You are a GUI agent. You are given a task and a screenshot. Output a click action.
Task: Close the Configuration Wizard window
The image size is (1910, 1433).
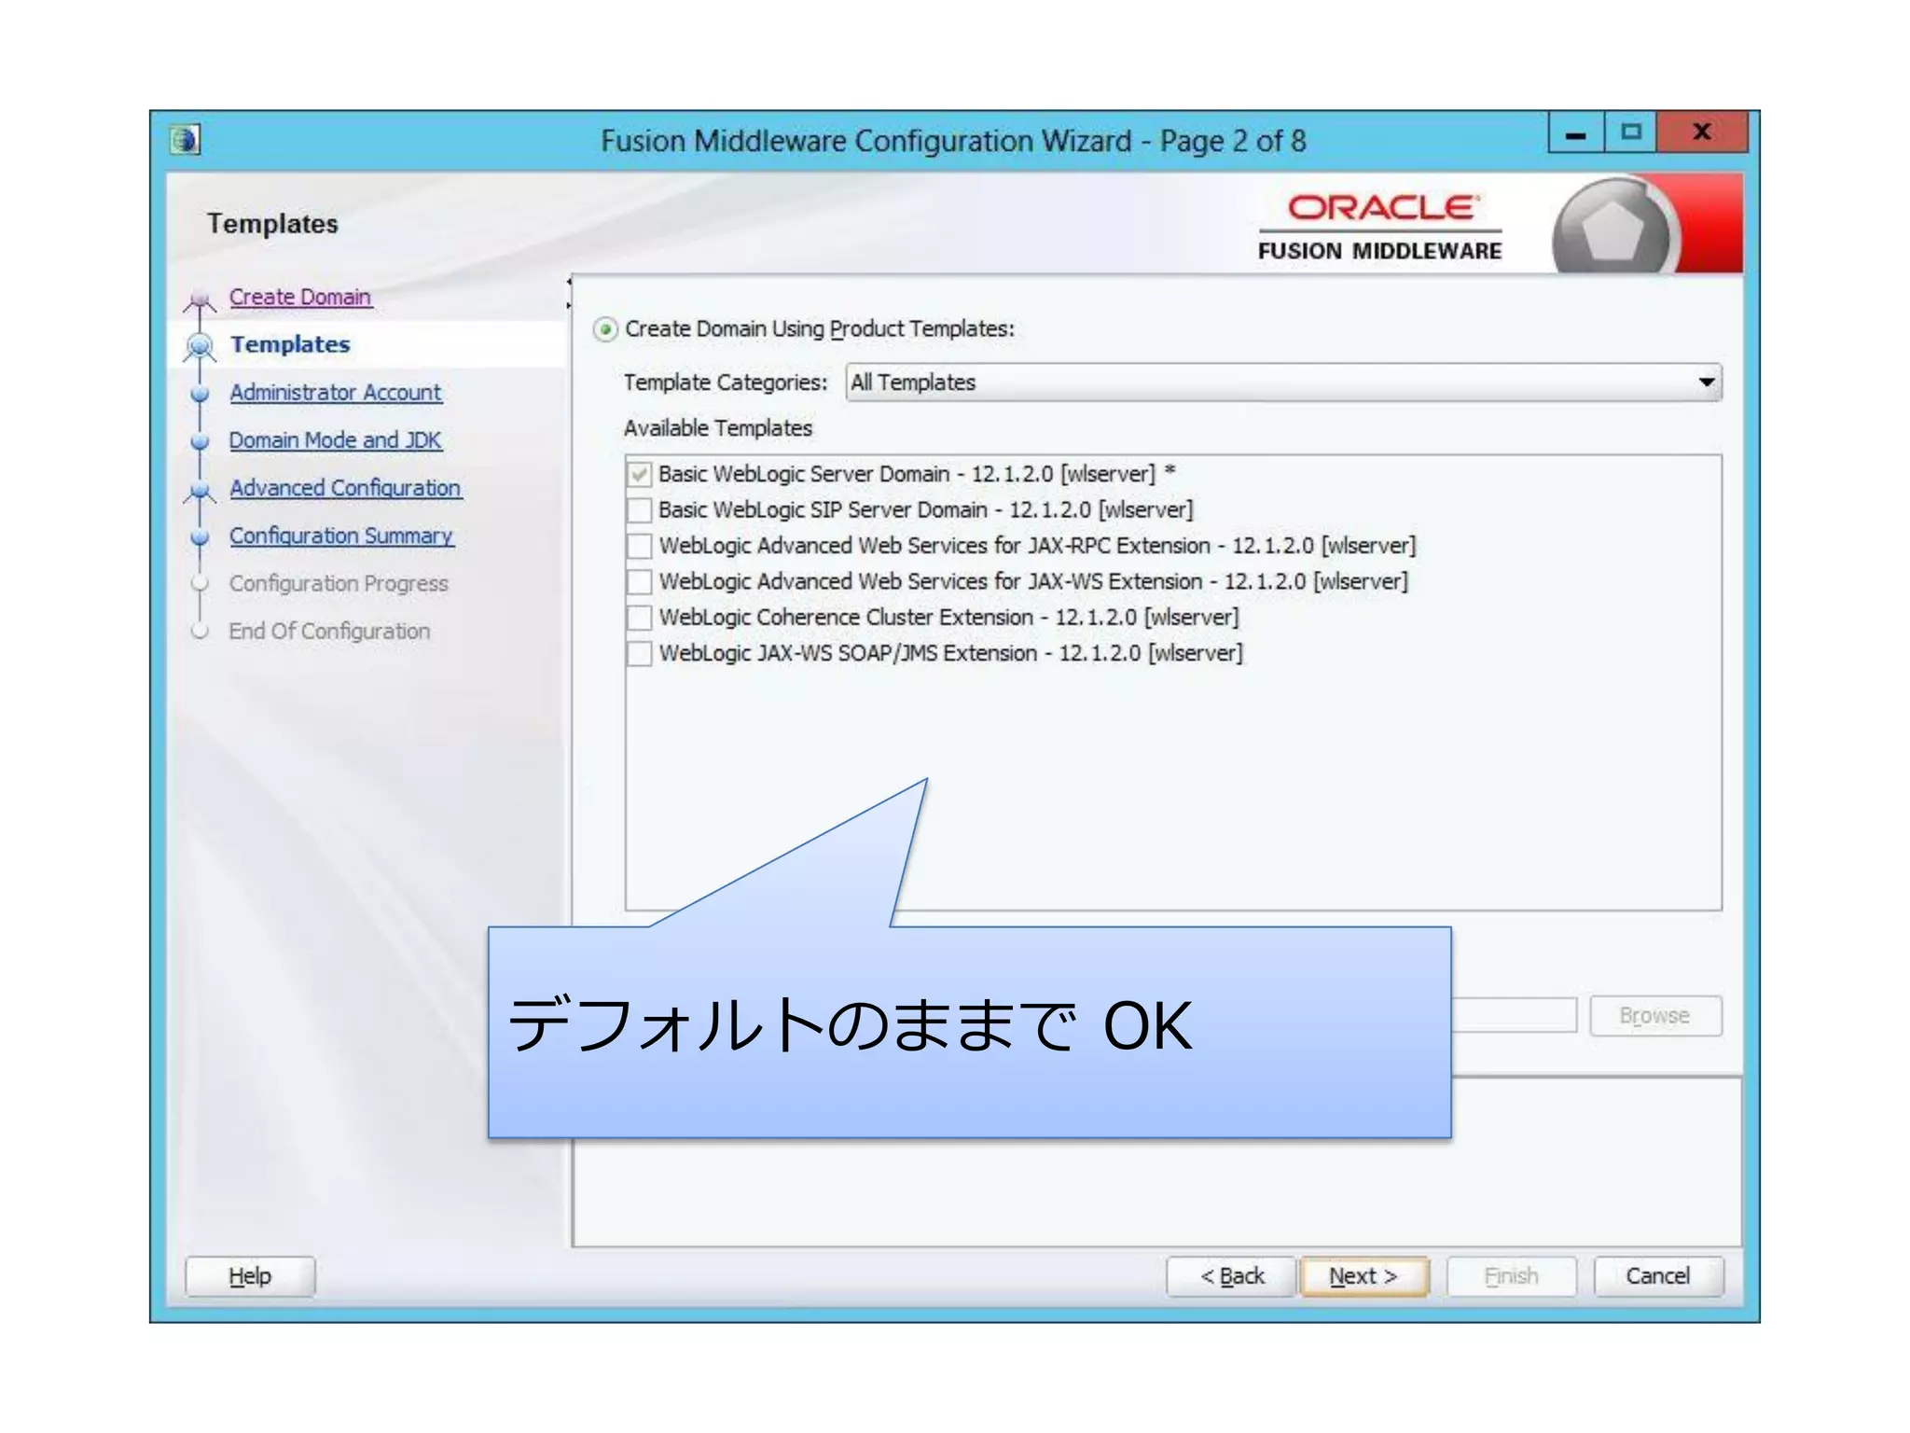coord(1702,132)
